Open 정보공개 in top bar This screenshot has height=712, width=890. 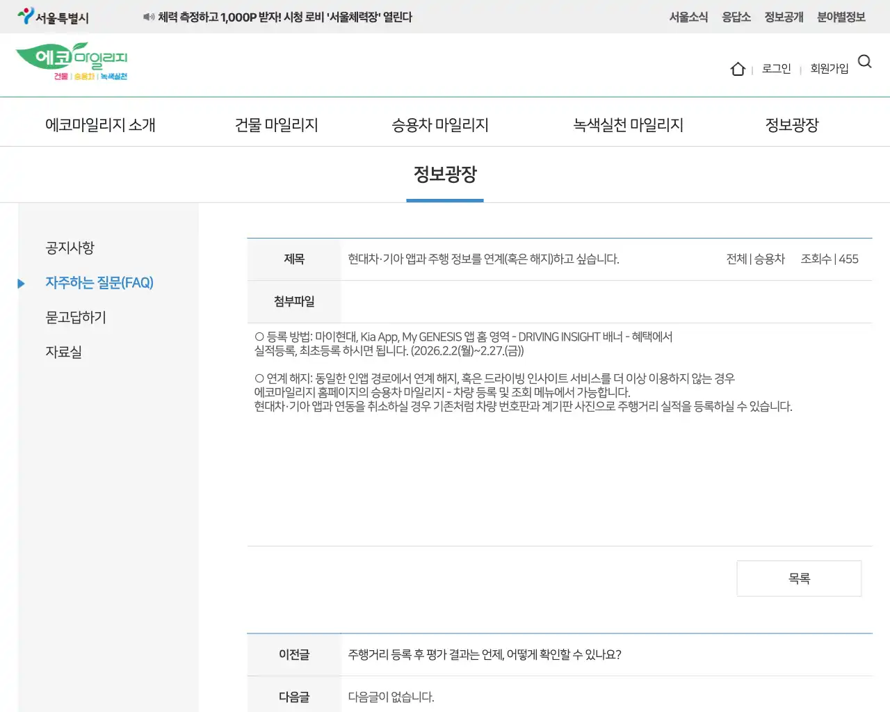point(784,17)
